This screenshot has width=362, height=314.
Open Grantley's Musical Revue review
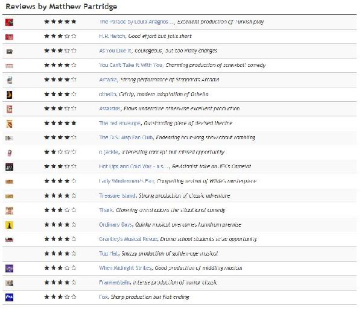coord(128,239)
